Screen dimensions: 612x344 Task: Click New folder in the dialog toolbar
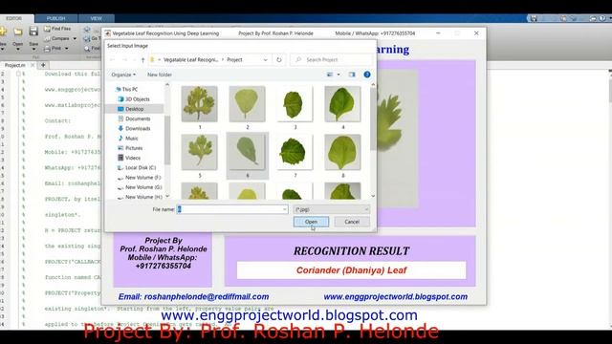coord(160,75)
